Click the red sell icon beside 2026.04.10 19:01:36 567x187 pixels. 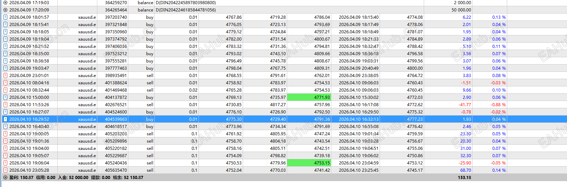coord(5,141)
